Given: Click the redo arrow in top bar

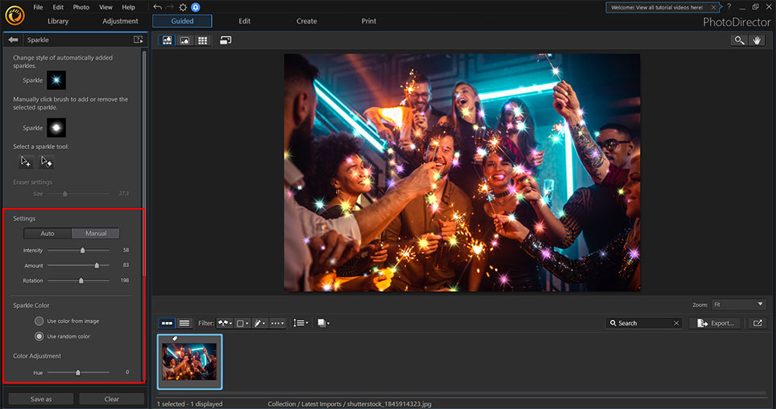Looking at the screenshot, I should pyautogui.click(x=170, y=7).
